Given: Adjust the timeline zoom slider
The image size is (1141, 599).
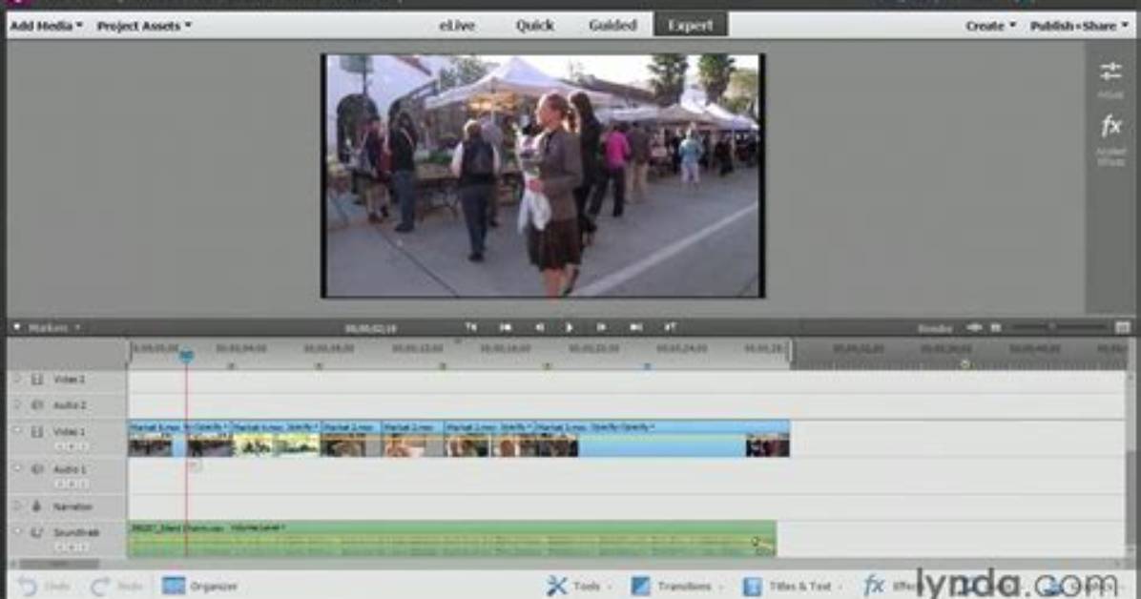Looking at the screenshot, I should (1051, 327).
